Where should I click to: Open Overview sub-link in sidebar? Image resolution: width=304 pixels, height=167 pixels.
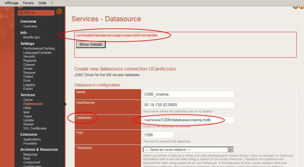(30, 26)
